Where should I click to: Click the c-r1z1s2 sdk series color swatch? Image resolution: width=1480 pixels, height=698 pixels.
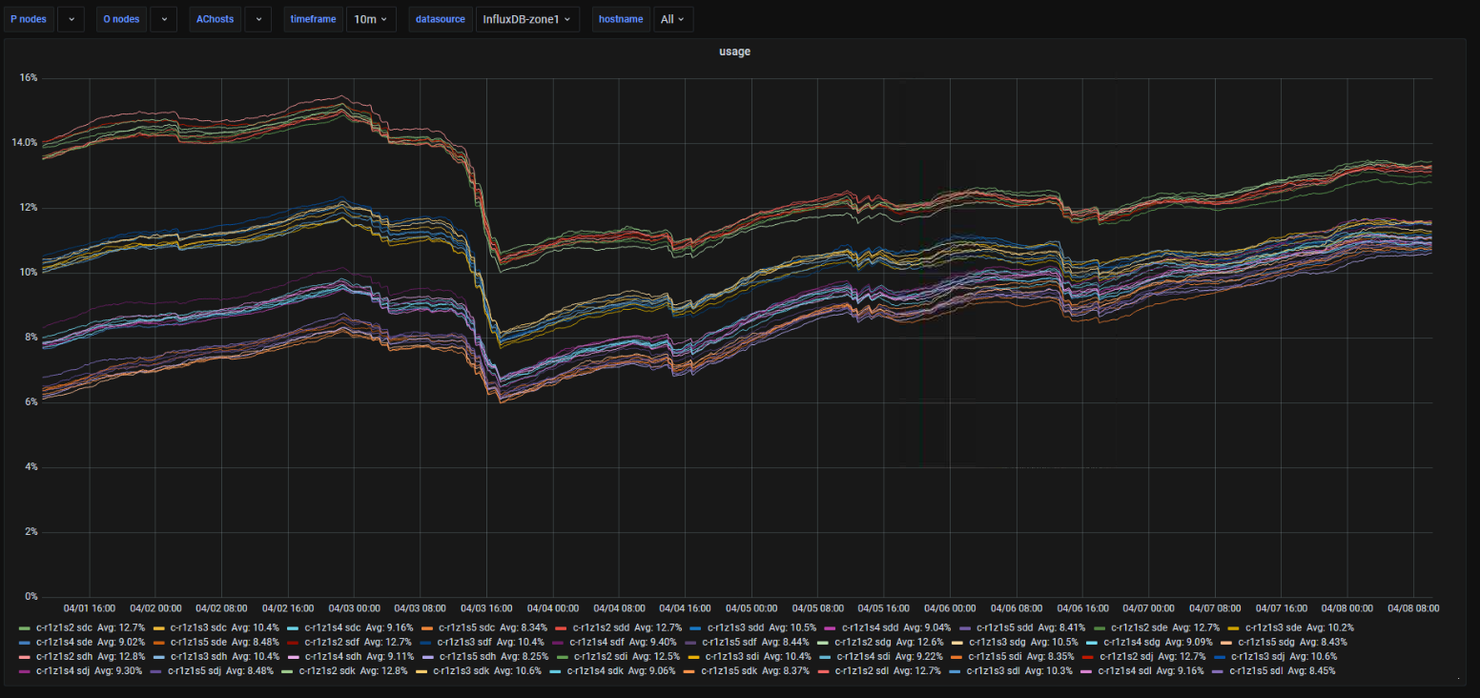(x=288, y=670)
